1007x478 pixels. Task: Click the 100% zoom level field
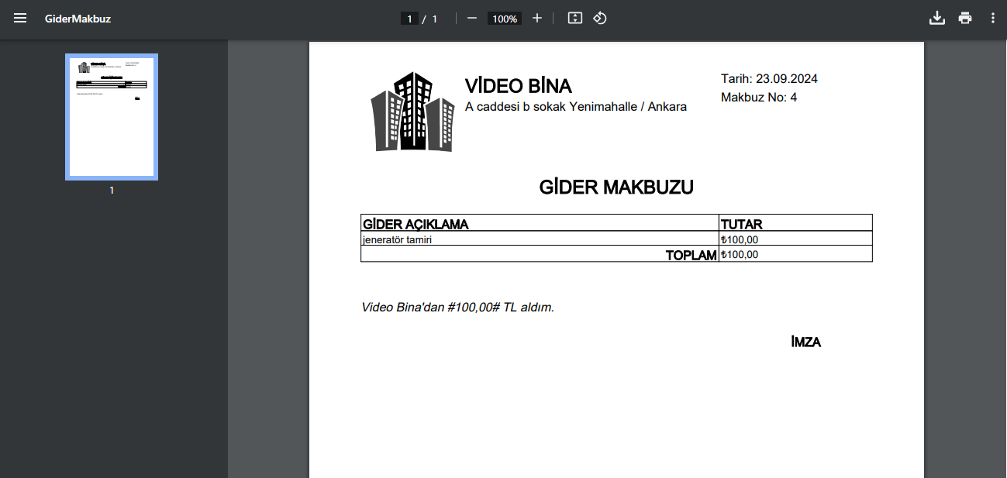click(x=505, y=19)
